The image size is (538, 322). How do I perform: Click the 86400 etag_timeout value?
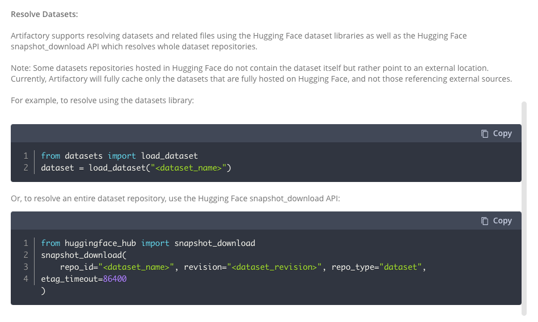[x=115, y=279]
